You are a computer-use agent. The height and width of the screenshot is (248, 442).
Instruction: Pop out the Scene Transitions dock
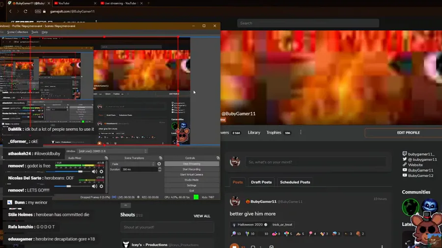pos(161,158)
